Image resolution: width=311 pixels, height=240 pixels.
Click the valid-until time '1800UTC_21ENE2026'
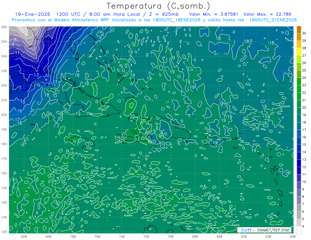(x=273, y=20)
